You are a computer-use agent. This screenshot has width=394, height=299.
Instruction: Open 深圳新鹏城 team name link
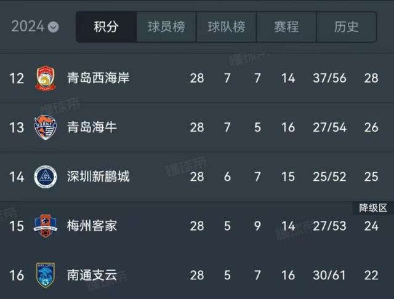coord(98,177)
